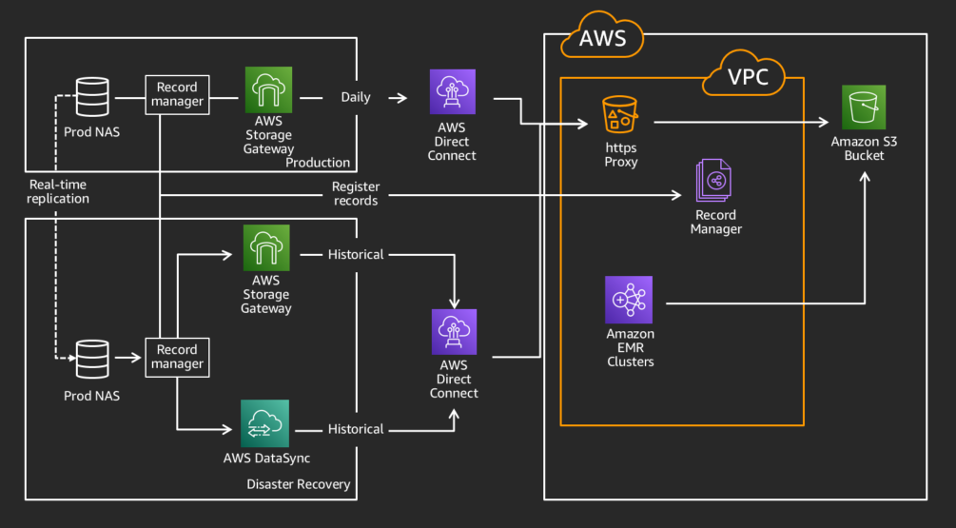Click the Prod NAS database icon in Disaster Recovery

(92, 359)
